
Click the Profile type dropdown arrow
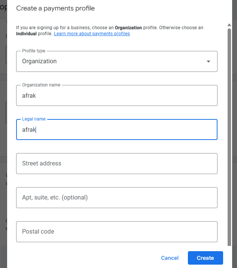click(208, 61)
